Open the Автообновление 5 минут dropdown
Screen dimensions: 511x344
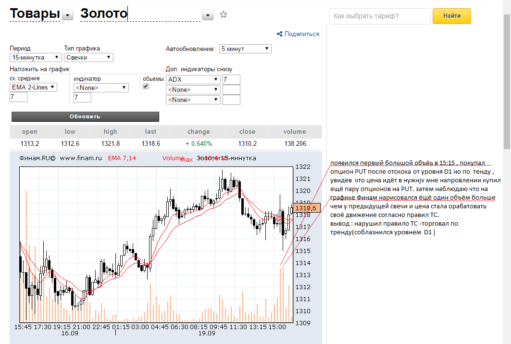click(x=245, y=49)
